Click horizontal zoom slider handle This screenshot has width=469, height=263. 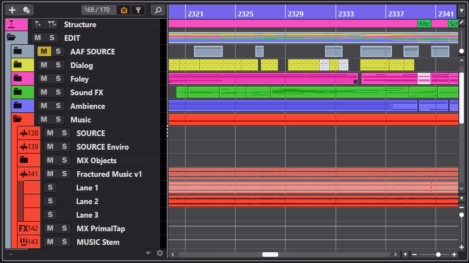coord(438,254)
